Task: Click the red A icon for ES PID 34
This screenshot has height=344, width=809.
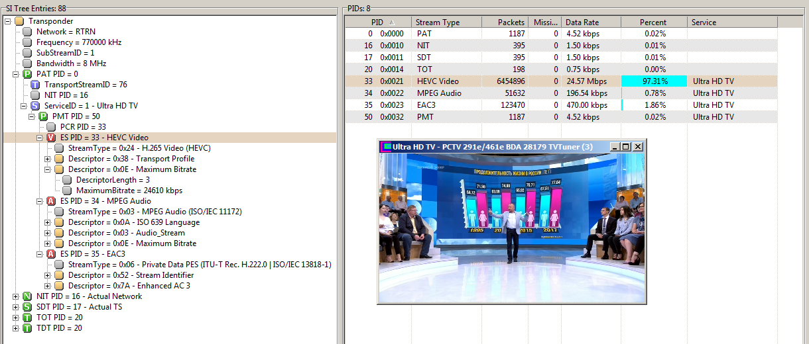Action: pyautogui.click(x=51, y=201)
